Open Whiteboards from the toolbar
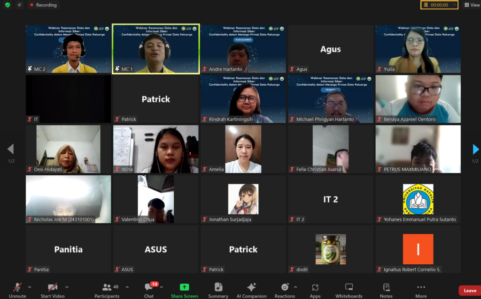 pyautogui.click(x=349, y=287)
